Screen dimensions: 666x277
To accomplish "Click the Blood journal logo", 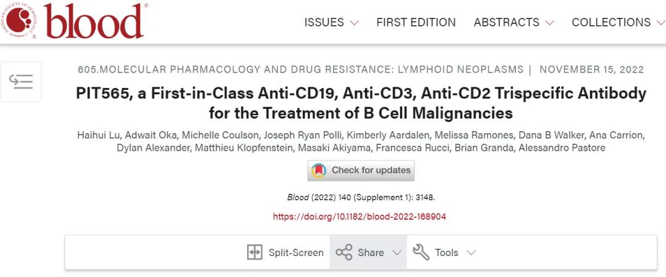I will (75, 22).
